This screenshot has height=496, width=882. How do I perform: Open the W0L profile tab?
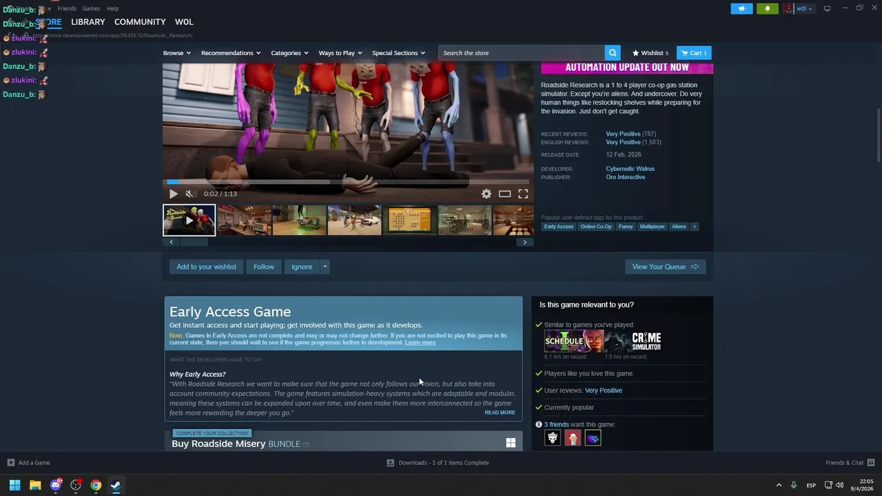tap(184, 22)
